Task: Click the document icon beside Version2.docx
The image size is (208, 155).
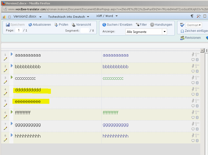Action: click(x=10, y=17)
